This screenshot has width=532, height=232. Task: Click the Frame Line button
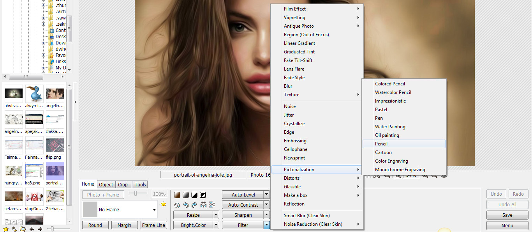pos(153,225)
